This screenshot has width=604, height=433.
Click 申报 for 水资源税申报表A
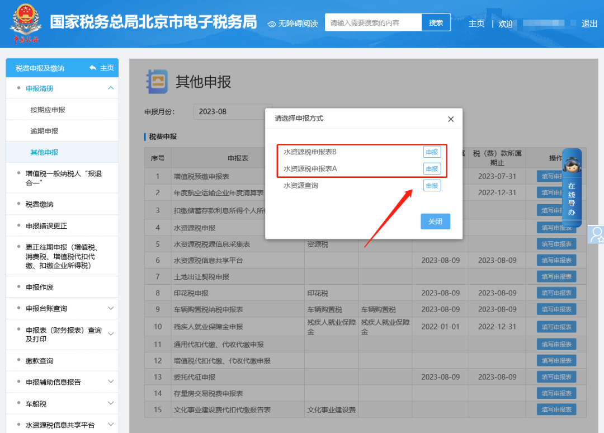coord(432,169)
